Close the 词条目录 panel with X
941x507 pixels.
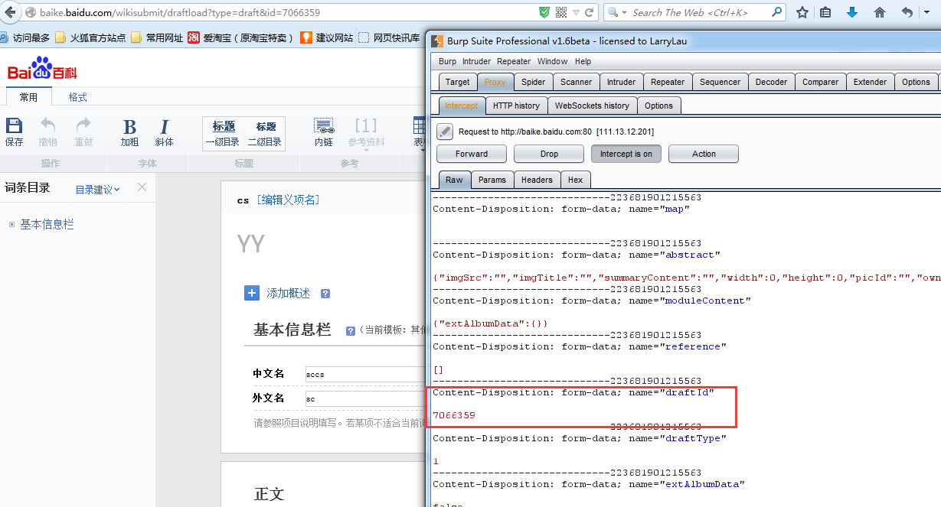coord(142,187)
